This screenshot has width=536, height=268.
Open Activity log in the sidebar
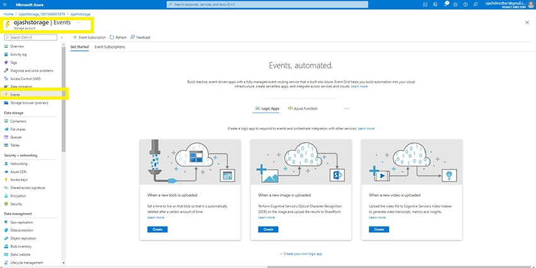[18, 54]
